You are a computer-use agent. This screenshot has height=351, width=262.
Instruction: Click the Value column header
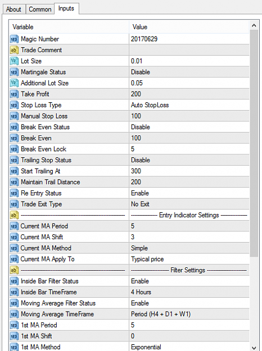coord(189,27)
